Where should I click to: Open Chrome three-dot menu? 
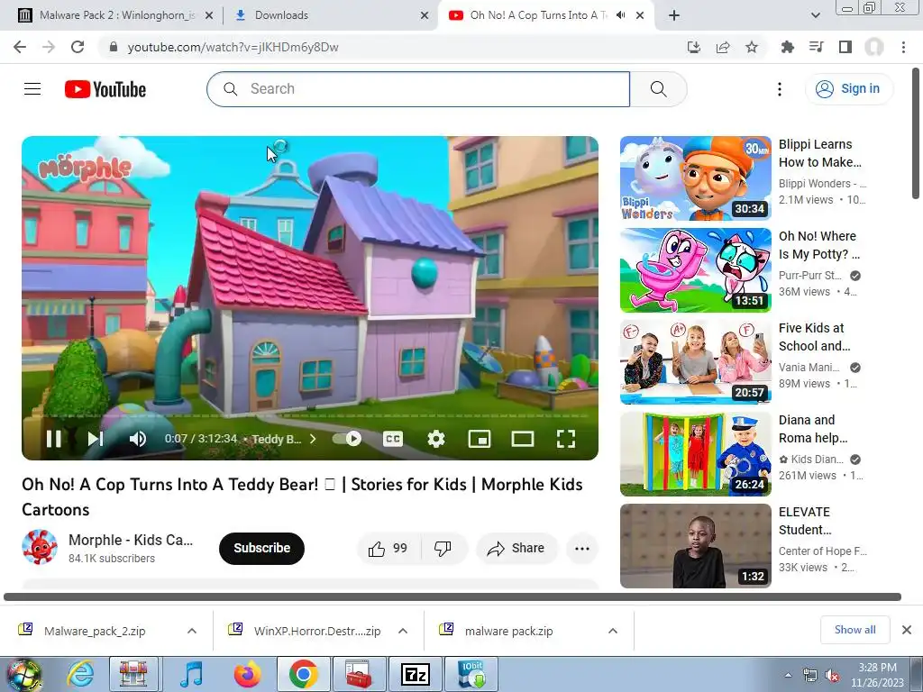click(903, 47)
